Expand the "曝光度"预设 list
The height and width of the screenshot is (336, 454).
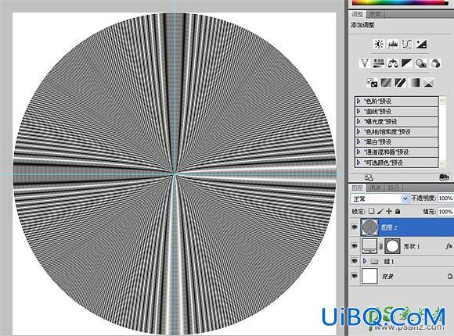pyautogui.click(x=359, y=121)
